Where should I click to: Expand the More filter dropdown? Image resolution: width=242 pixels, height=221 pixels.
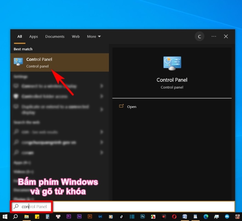(94, 37)
